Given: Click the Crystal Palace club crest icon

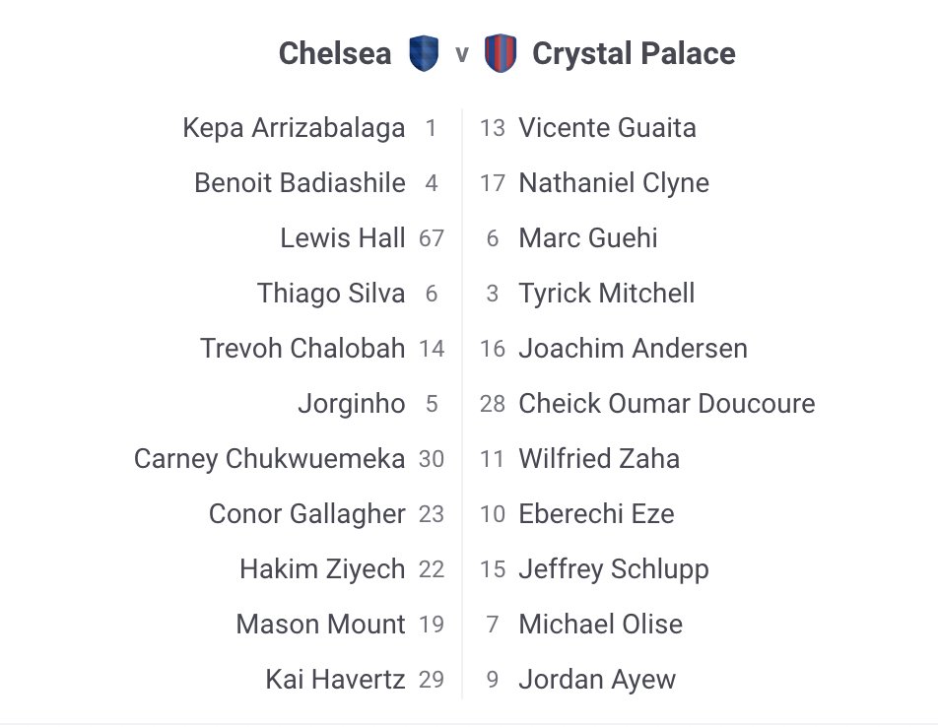Looking at the screenshot, I should coord(501,53).
